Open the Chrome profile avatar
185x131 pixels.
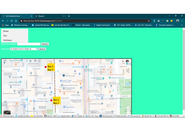pos(178,21)
